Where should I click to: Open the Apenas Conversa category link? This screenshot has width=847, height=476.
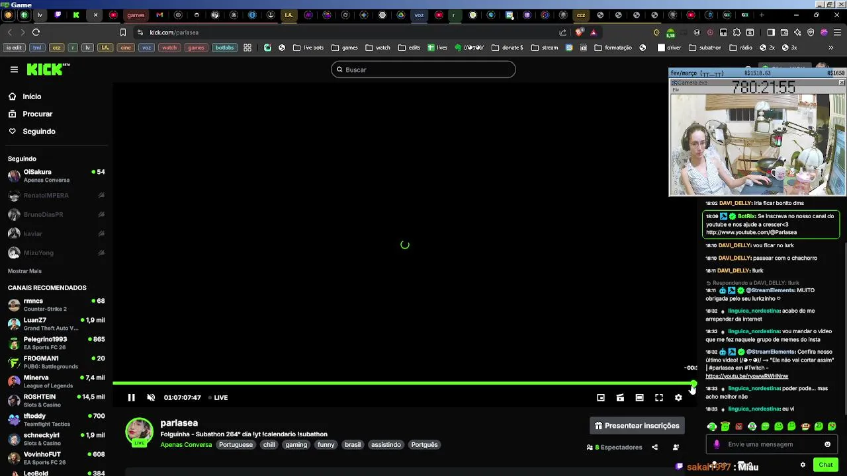pos(186,445)
